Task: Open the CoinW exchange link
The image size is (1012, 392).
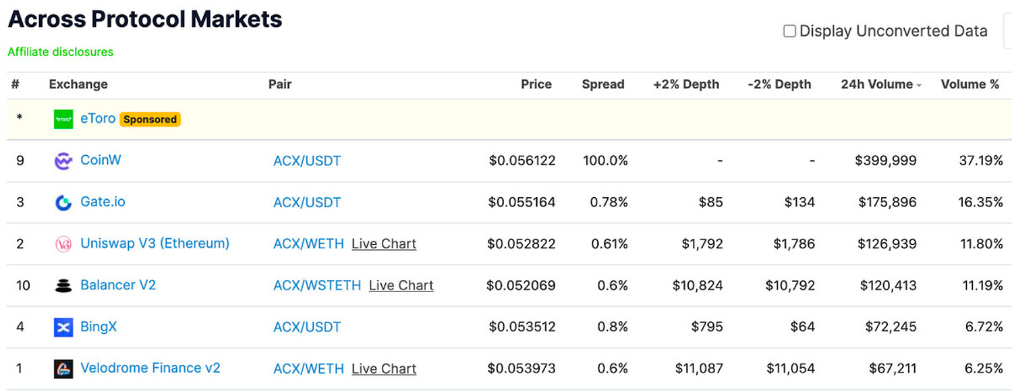Action: tap(101, 161)
